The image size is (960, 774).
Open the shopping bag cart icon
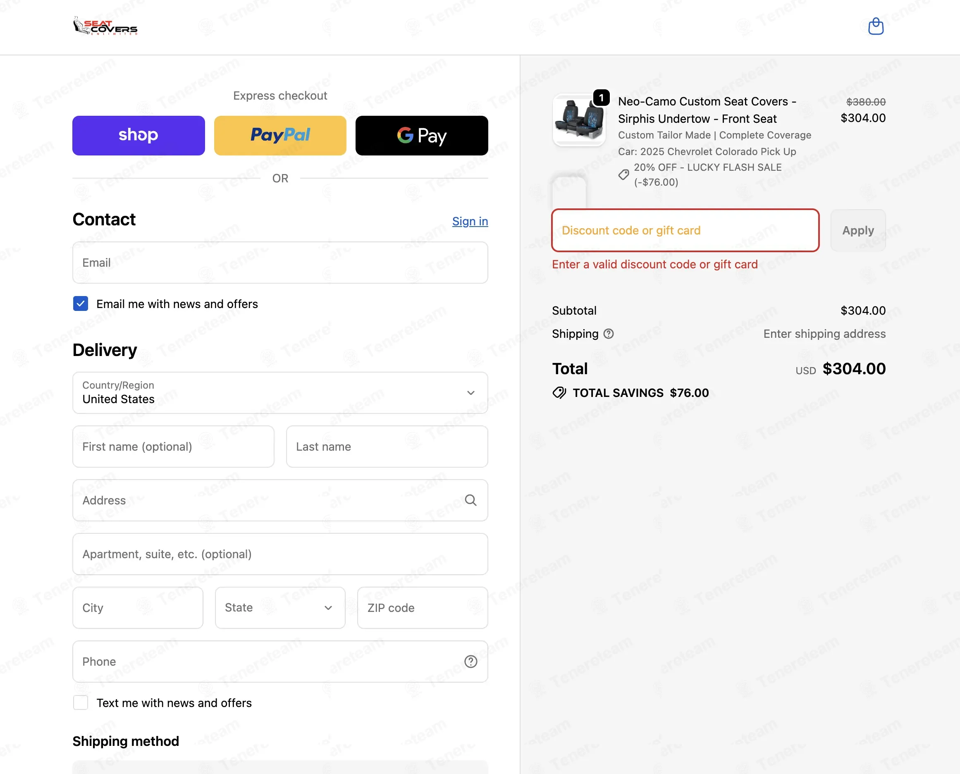[x=876, y=26]
